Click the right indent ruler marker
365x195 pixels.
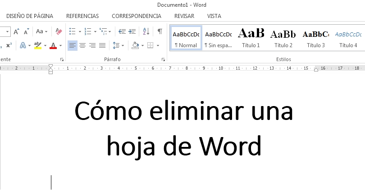tap(316, 69)
